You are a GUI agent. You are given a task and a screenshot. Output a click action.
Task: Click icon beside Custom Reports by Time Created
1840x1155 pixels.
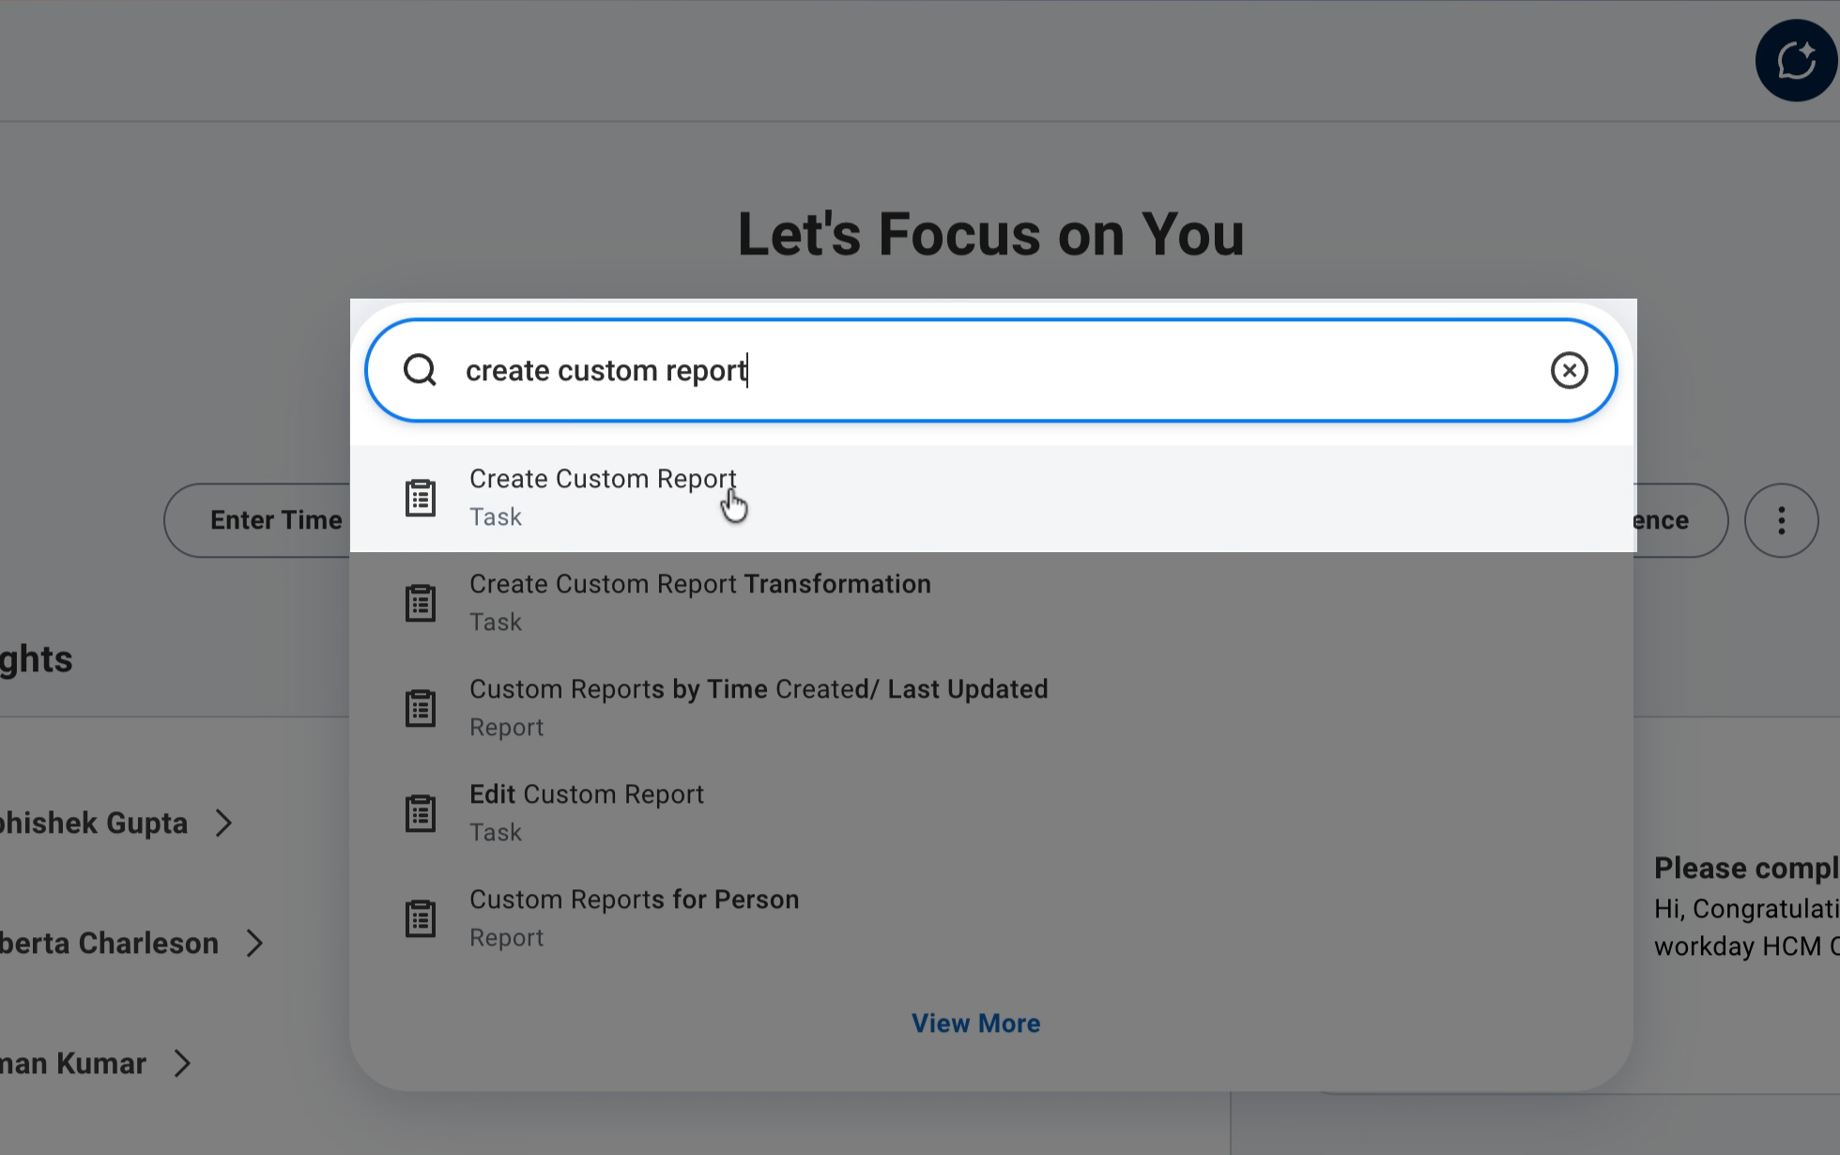pos(421,708)
